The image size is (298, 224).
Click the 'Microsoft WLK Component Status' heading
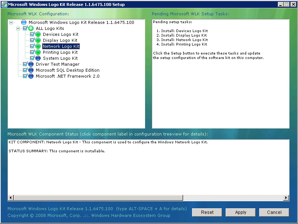click(x=107, y=134)
